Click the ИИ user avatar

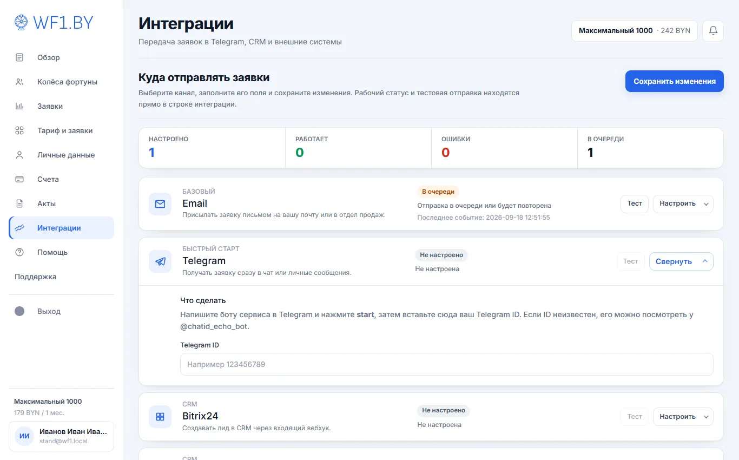click(x=24, y=436)
